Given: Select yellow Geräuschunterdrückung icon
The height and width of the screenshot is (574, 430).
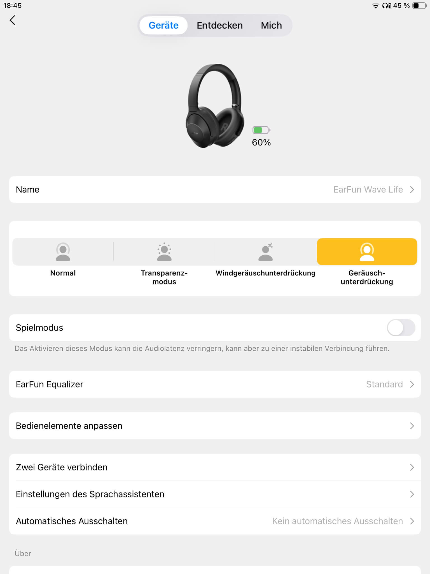Looking at the screenshot, I should click(367, 252).
